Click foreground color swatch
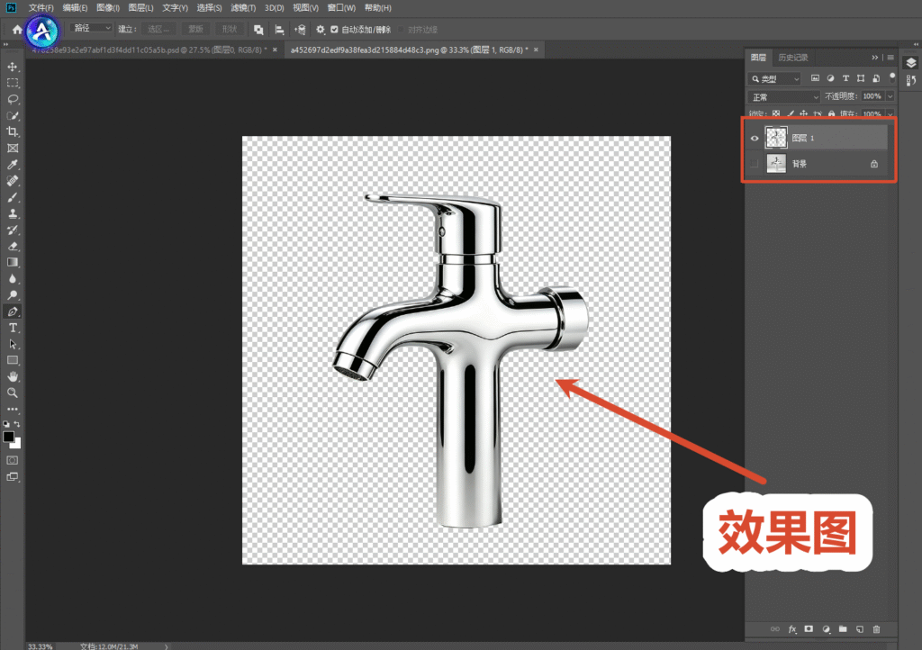Viewport: 922px width, 650px height. tap(8, 437)
